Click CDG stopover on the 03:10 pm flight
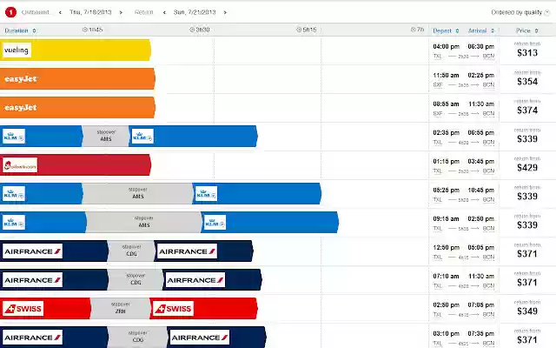 pyautogui.click(x=137, y=338)
